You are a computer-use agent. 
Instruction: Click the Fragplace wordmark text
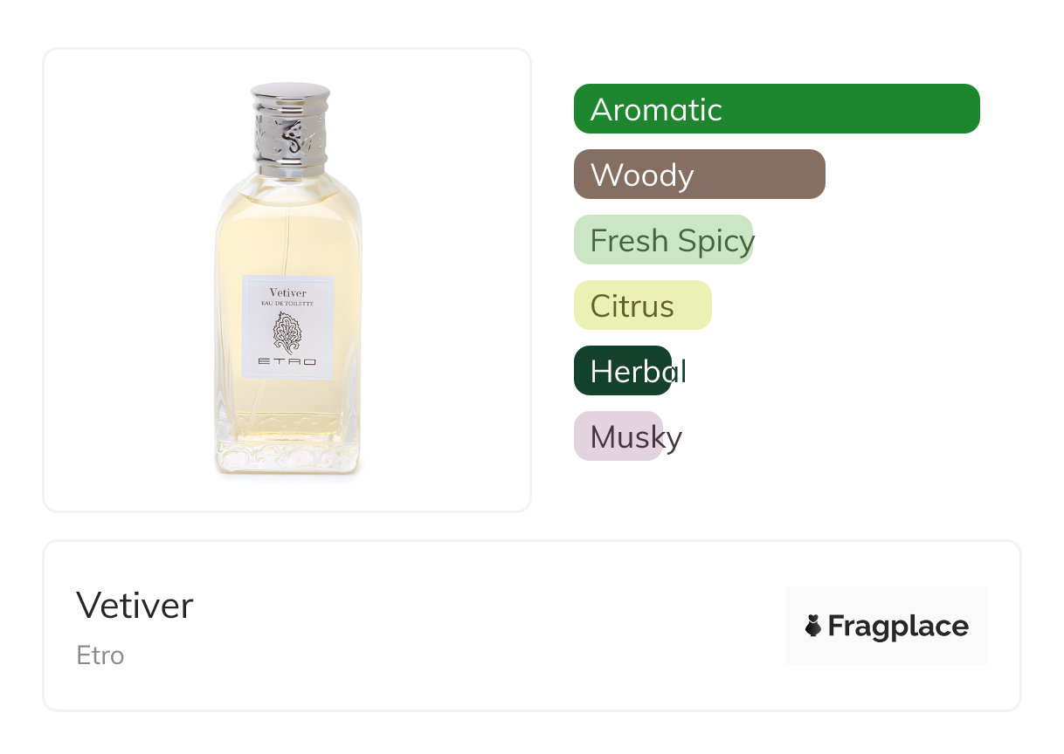tap(897, 626)
